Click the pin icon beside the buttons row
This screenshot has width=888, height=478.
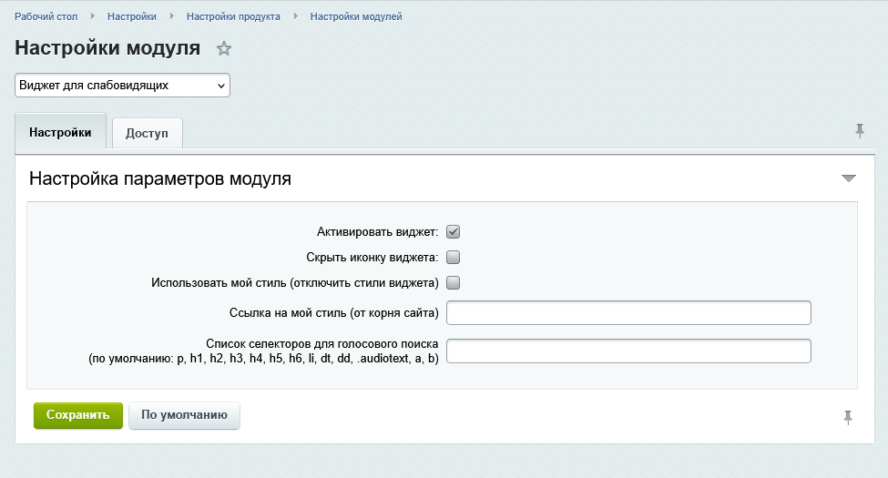(848, 417)
